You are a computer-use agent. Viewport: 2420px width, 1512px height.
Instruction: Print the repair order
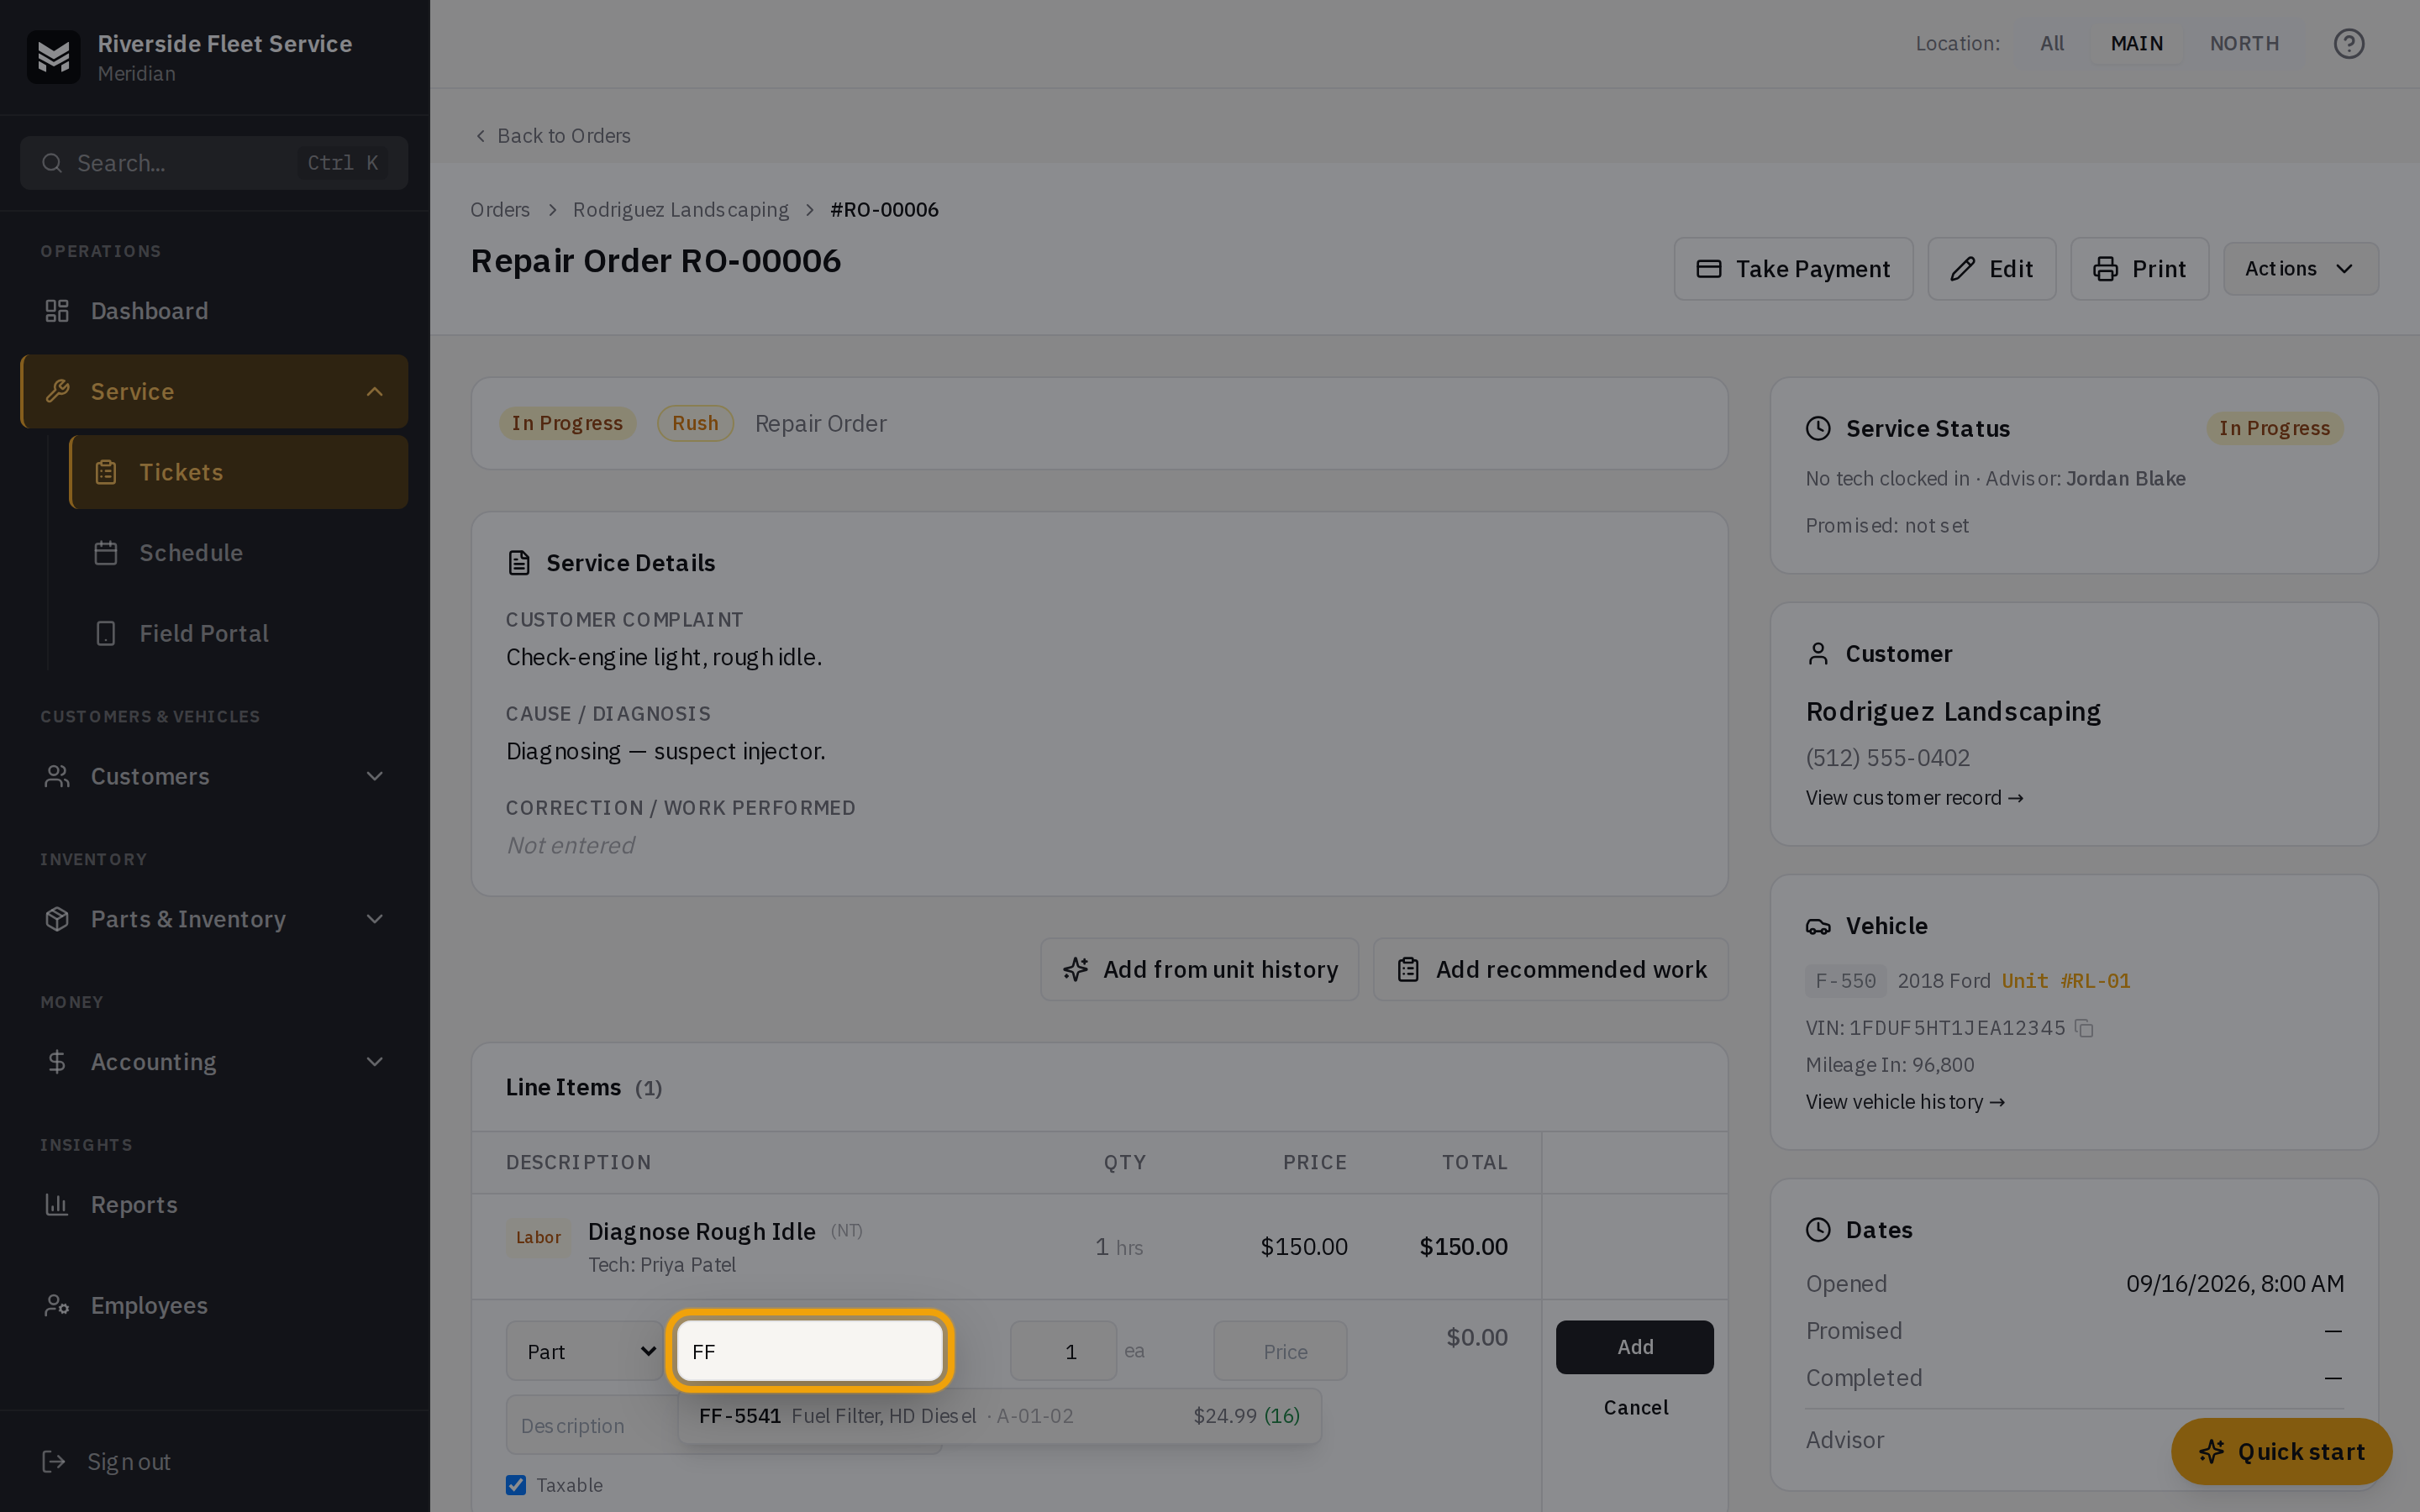(2139, 269)
